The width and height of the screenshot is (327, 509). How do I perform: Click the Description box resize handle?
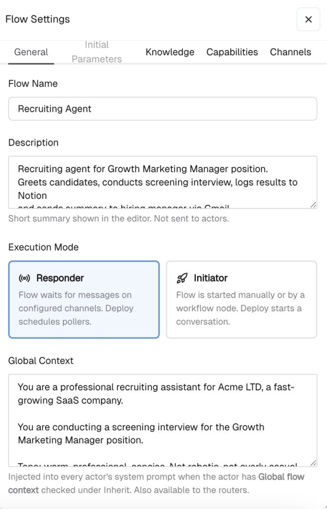click(x=313, y=205)
